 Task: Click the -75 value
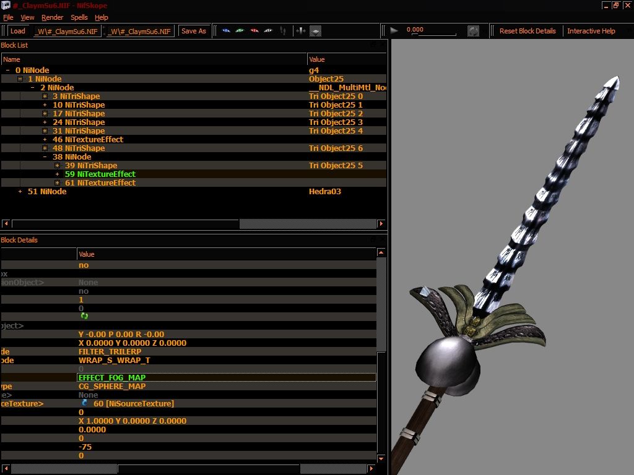[85, 447]
